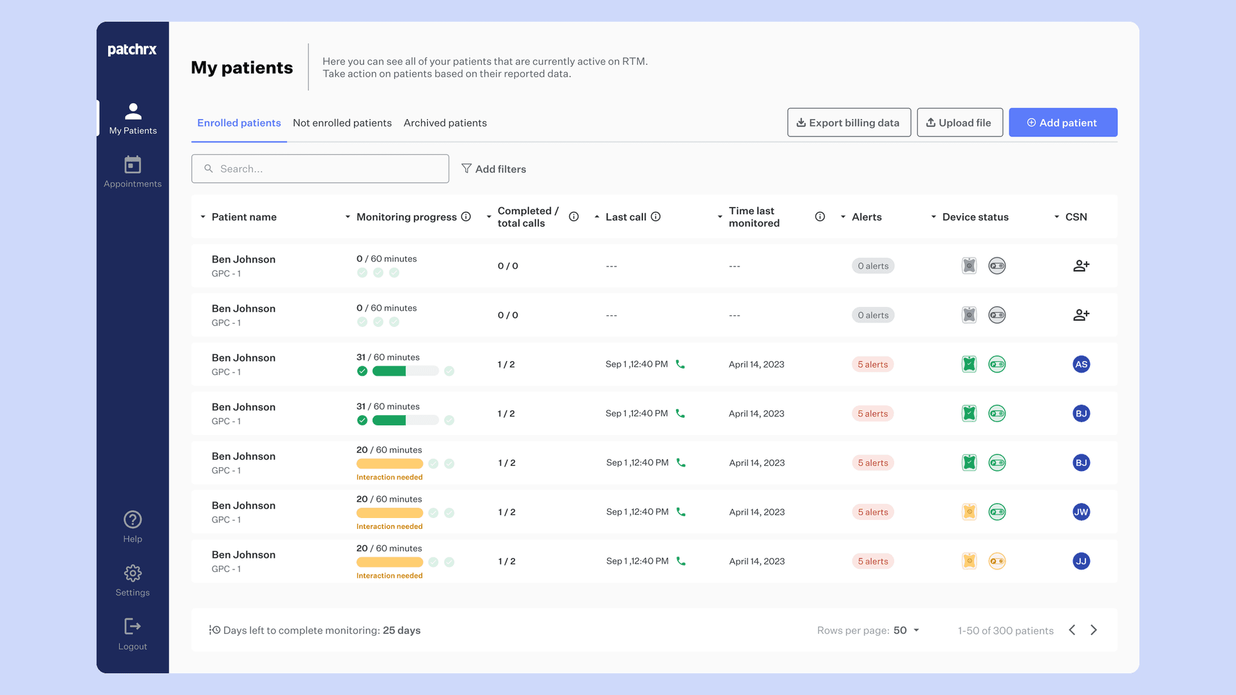Open Appointments calendar icon in sidebar
This screenshot has height=695, width=1236.
click(133, 165)
